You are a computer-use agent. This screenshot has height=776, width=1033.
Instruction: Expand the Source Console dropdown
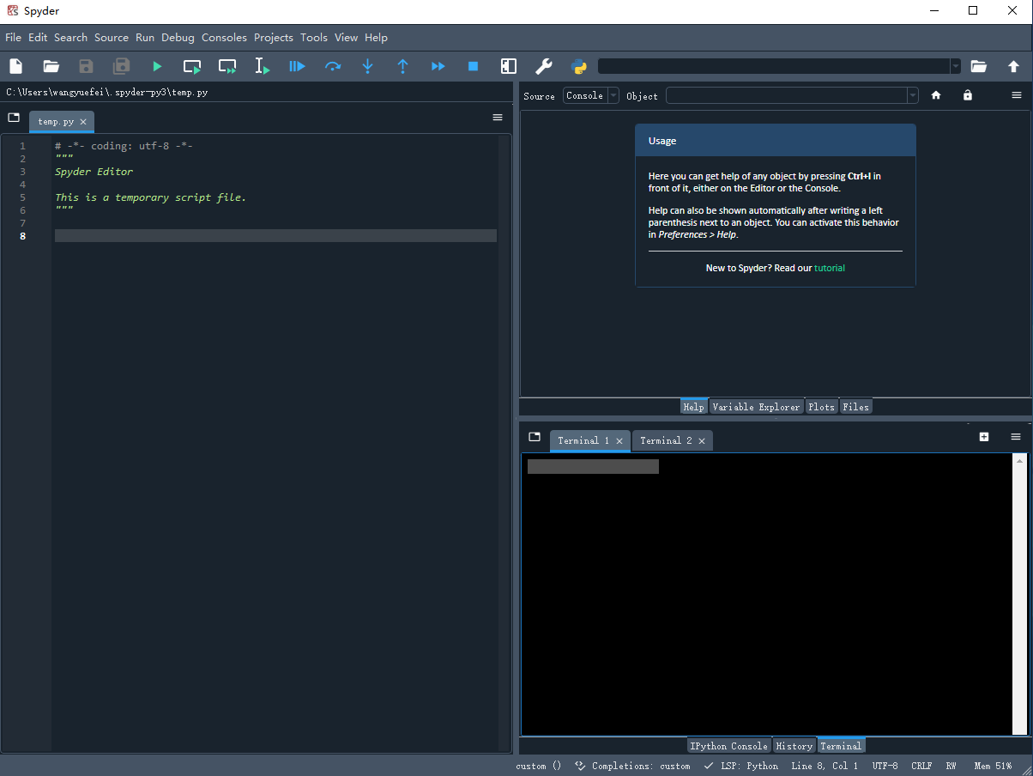pyautogui.click(x=613, y=95)
